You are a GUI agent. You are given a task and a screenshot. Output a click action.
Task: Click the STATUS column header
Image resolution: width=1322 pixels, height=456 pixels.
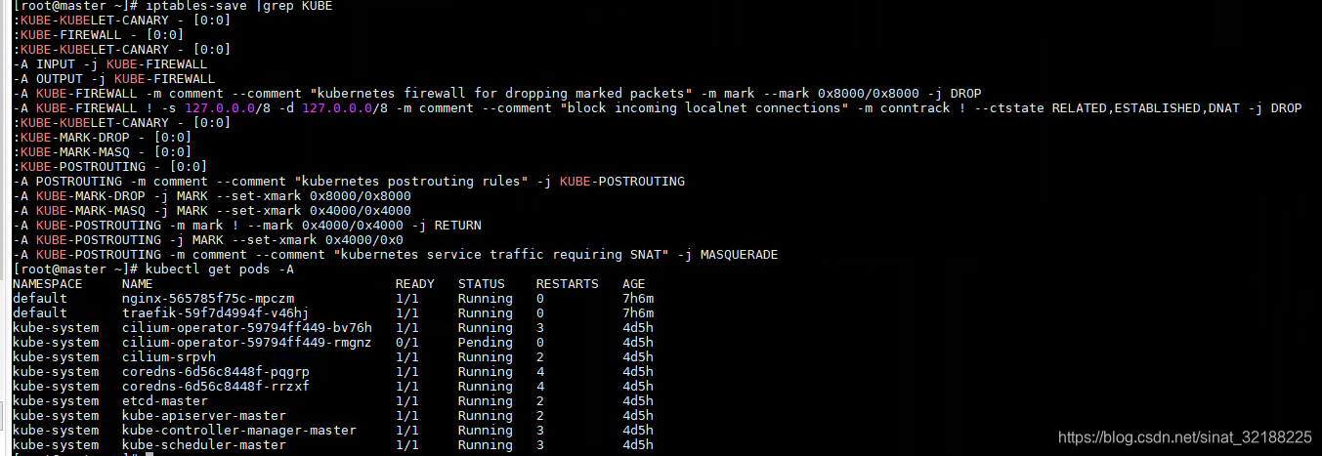tap(482, 283)
